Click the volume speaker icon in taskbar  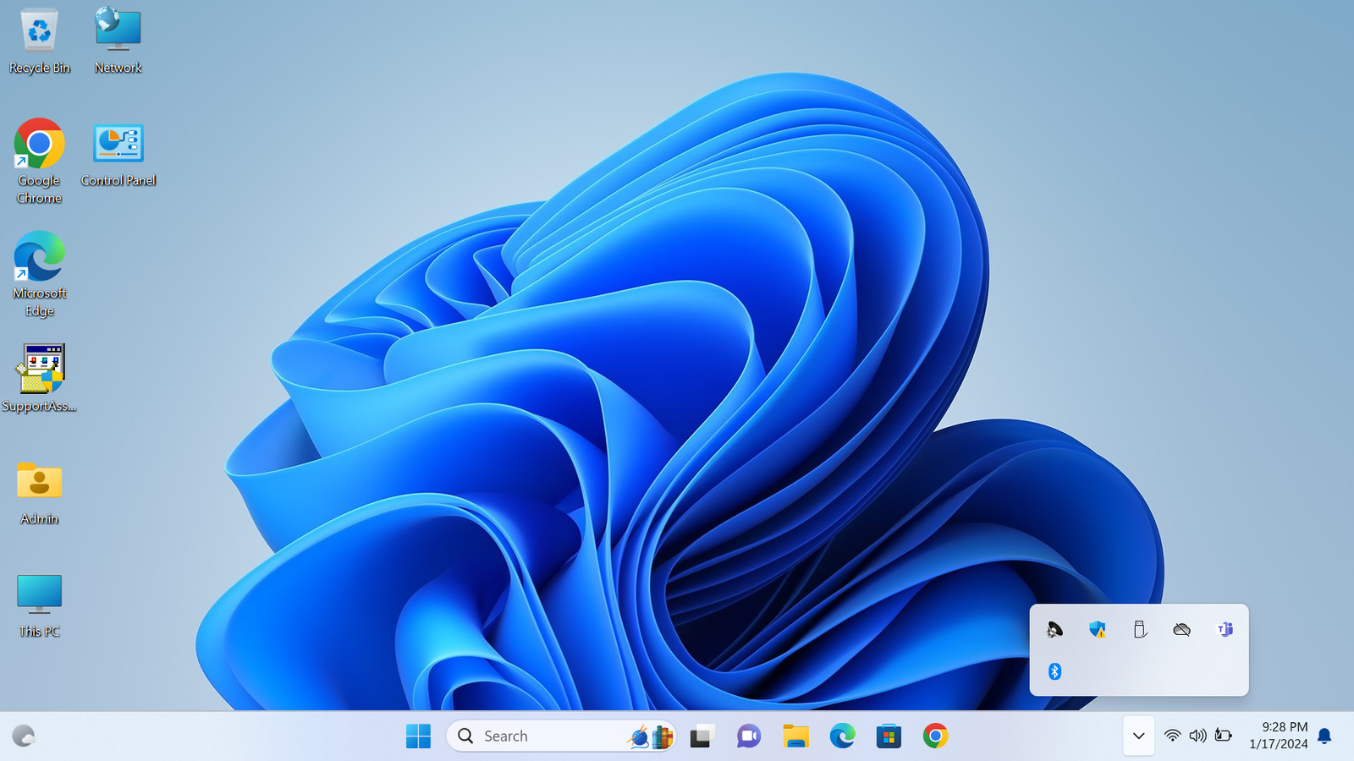(x=1197, y=736)
